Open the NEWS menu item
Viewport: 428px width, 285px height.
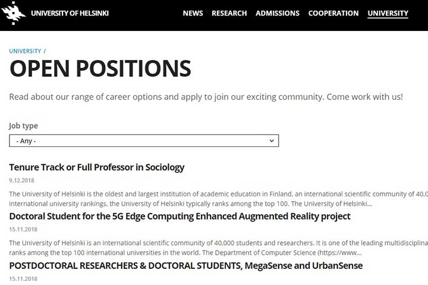click(193, 13)
